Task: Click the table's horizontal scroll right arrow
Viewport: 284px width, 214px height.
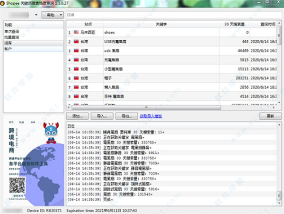Action: 274,107
